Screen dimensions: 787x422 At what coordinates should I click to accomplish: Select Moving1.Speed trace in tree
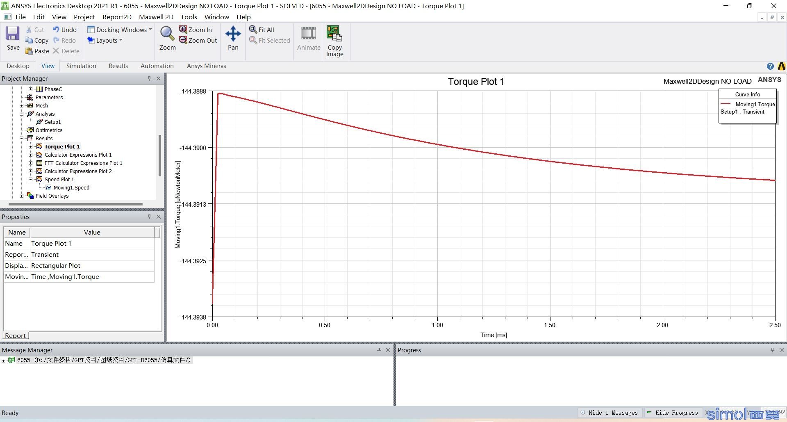(71, 187)
